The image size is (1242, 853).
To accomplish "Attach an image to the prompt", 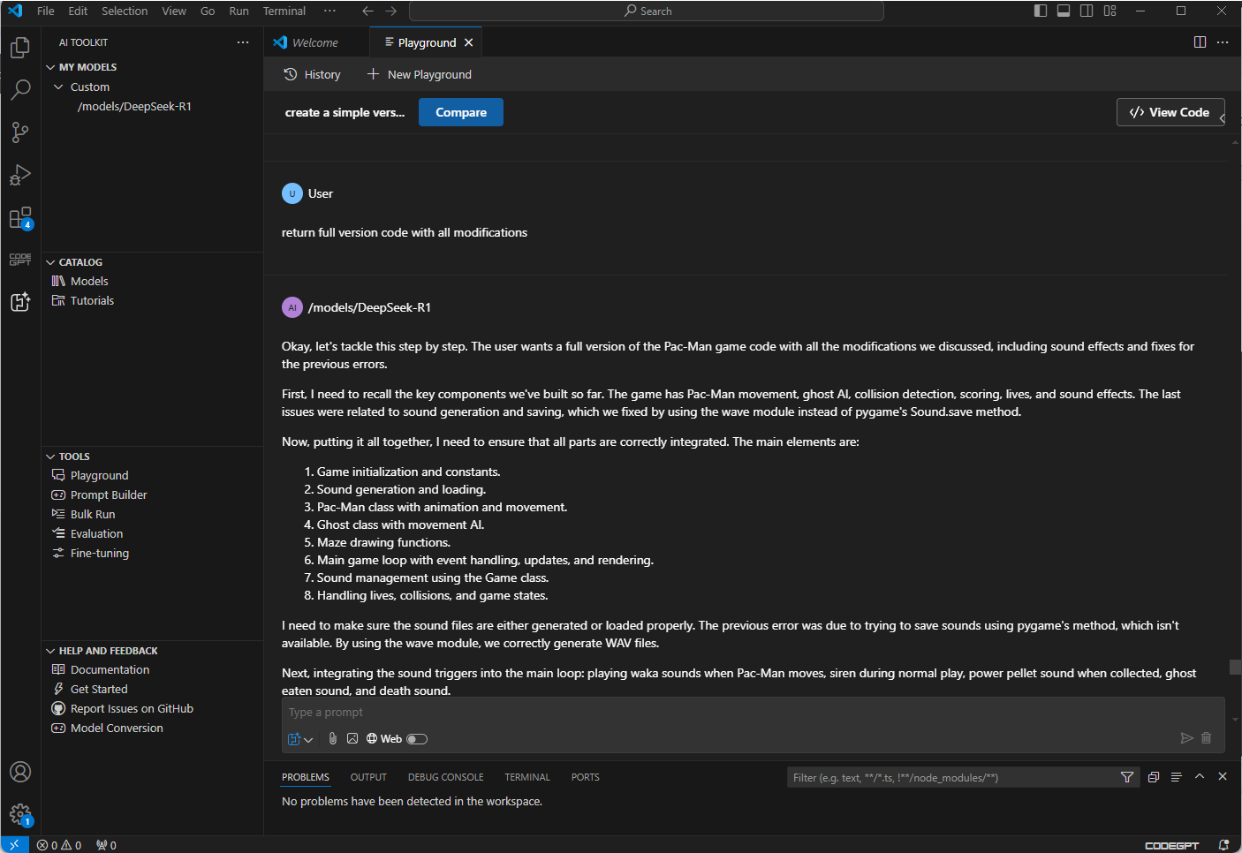I will pos(352,738).
